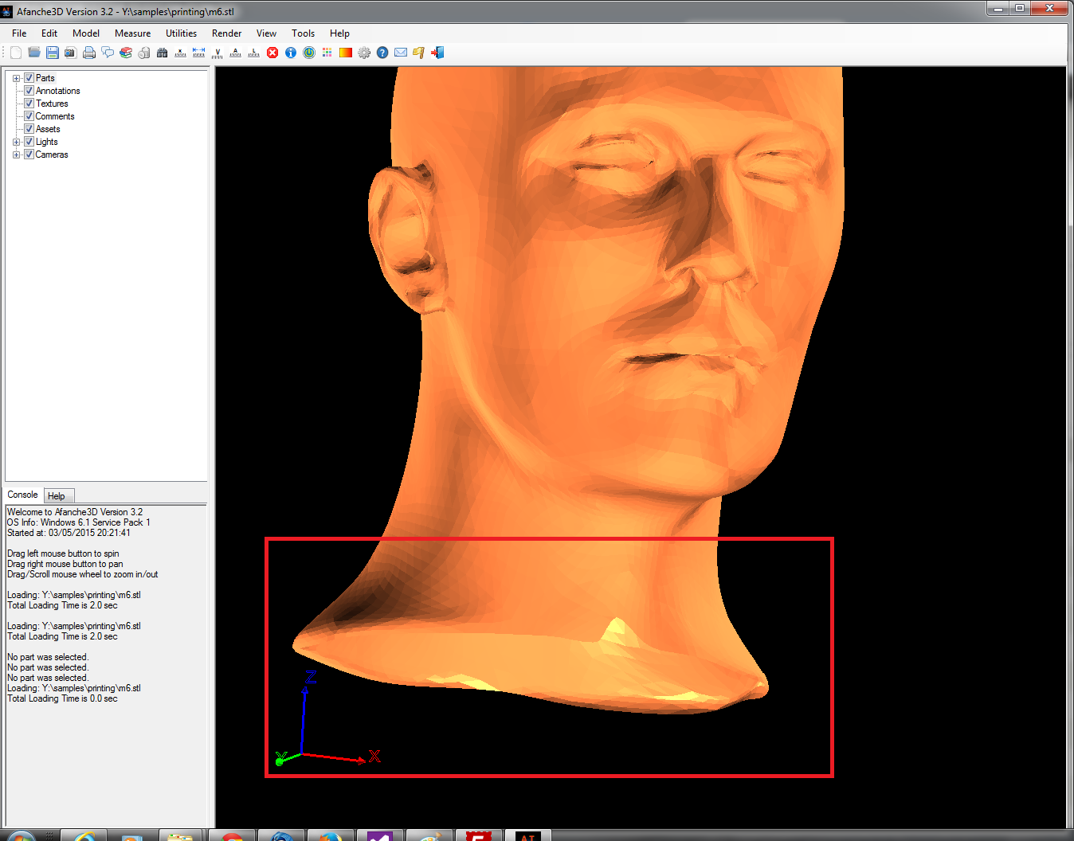Switch to the Help tab
This screenshot has height=841, width=1074.
(x=57, y=495)
